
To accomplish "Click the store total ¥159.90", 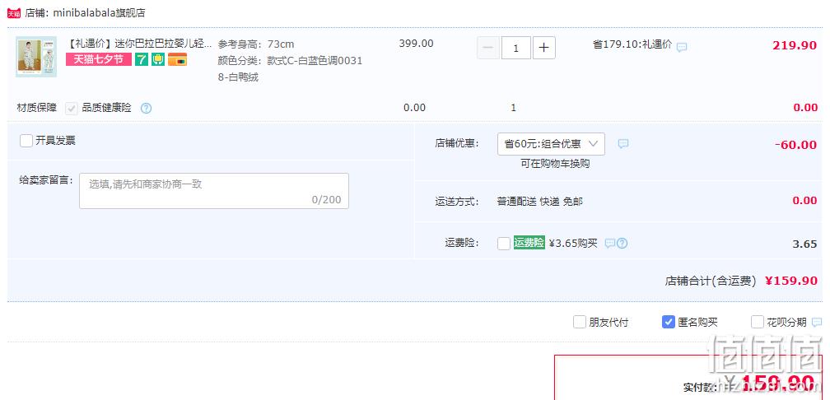I will point(791,281).
